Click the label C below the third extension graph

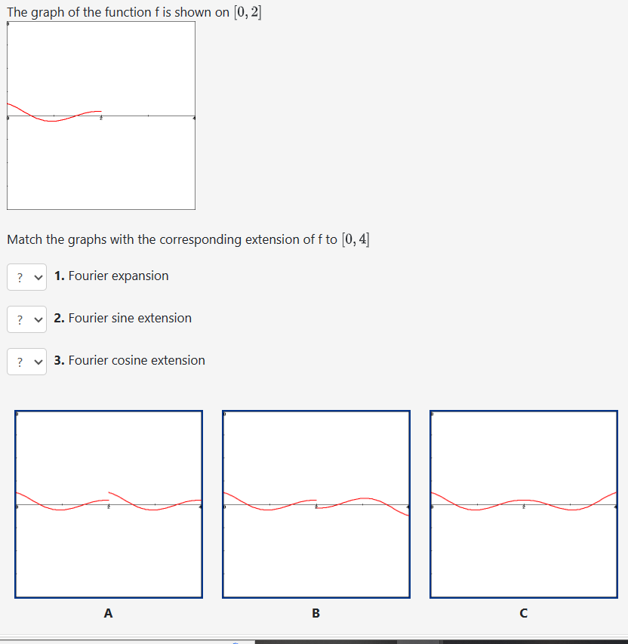click(523, 613)
